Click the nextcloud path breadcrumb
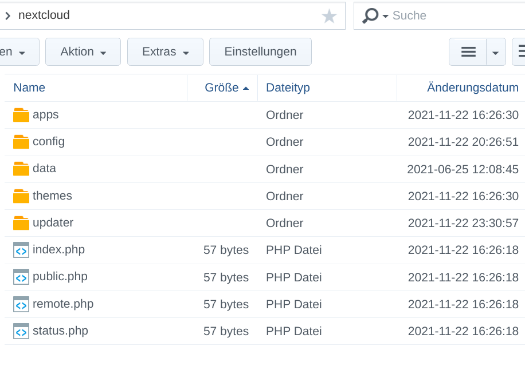 click(x=44, y=15)
